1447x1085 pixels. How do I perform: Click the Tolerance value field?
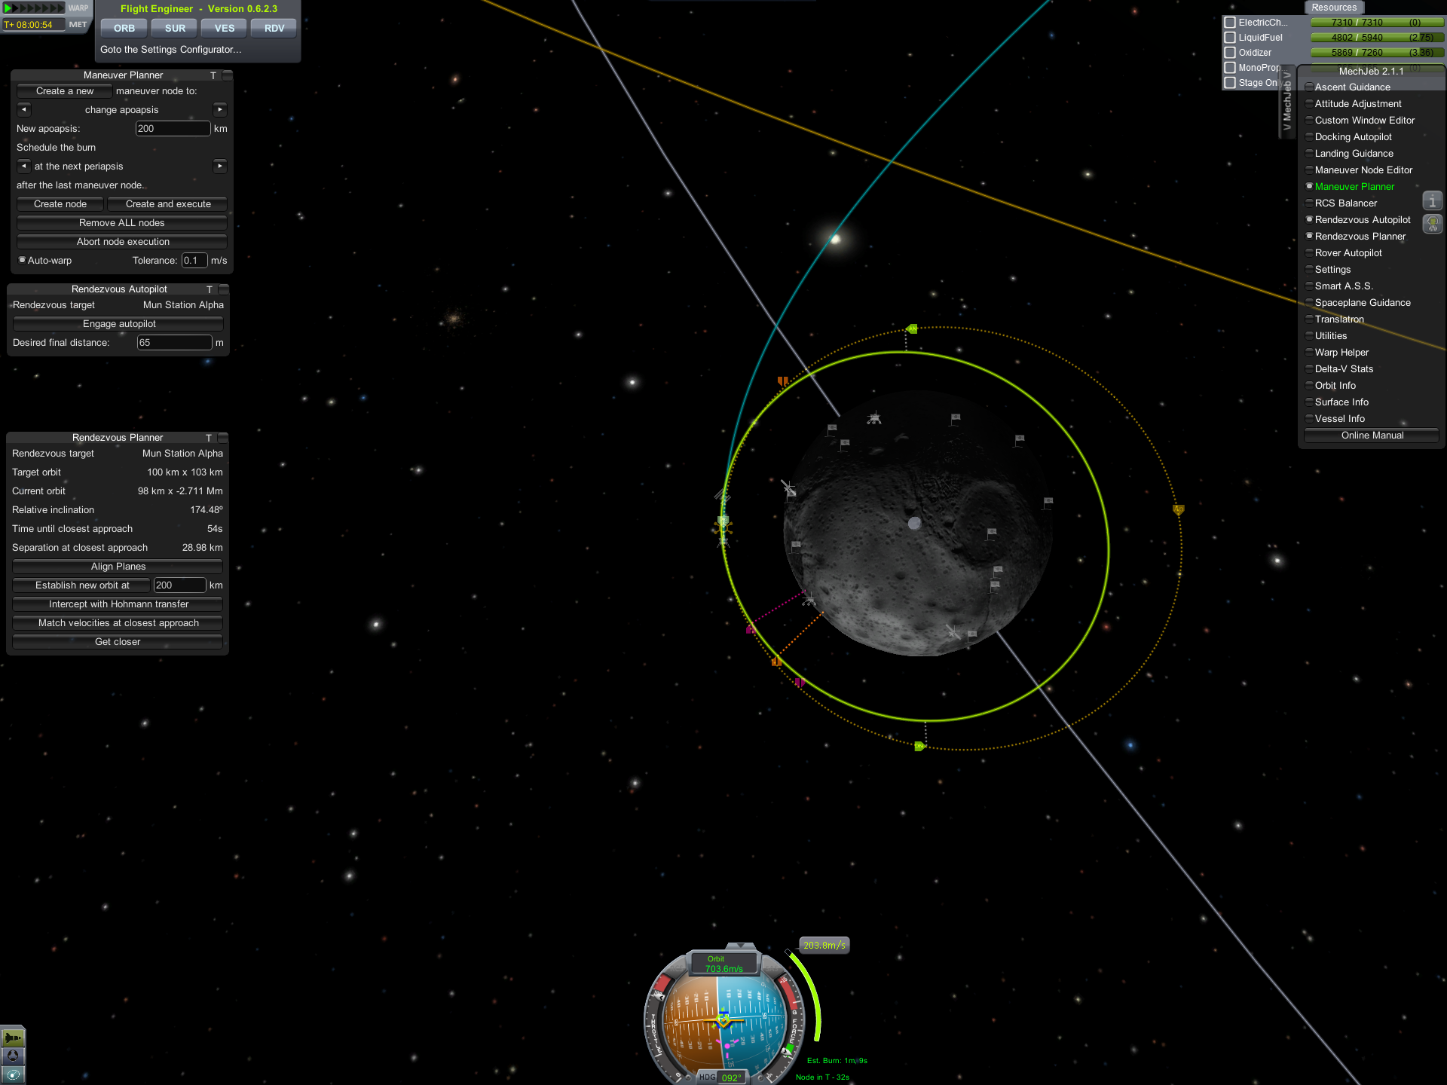click(194, 261)
